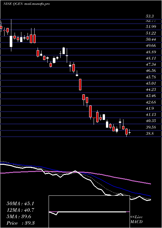Click the 51.22 price axis label
This screenshot has width=162, height=228.
coord(151,33)
